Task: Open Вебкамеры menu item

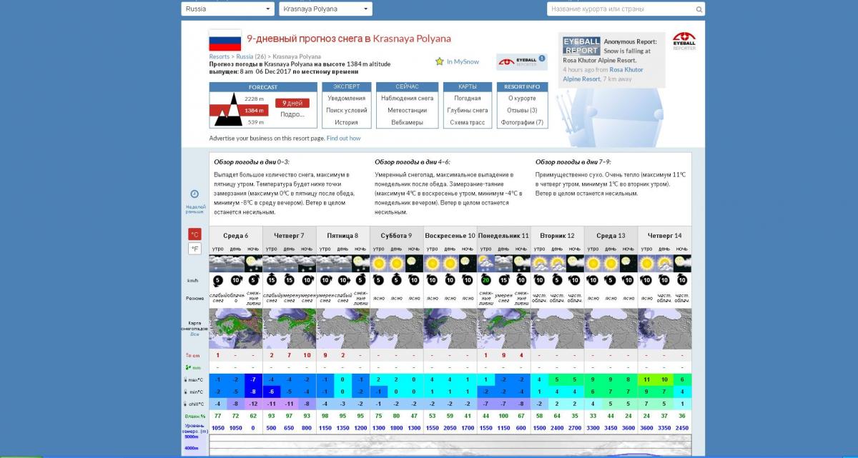Action: 407,122
